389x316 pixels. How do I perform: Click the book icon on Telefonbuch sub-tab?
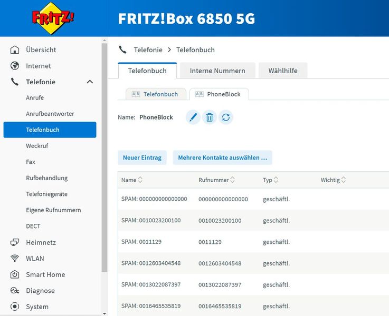pyautogui.click(x=136, y=94)
